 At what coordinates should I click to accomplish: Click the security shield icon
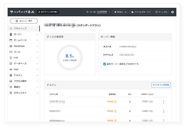click(x=11, y=93)
